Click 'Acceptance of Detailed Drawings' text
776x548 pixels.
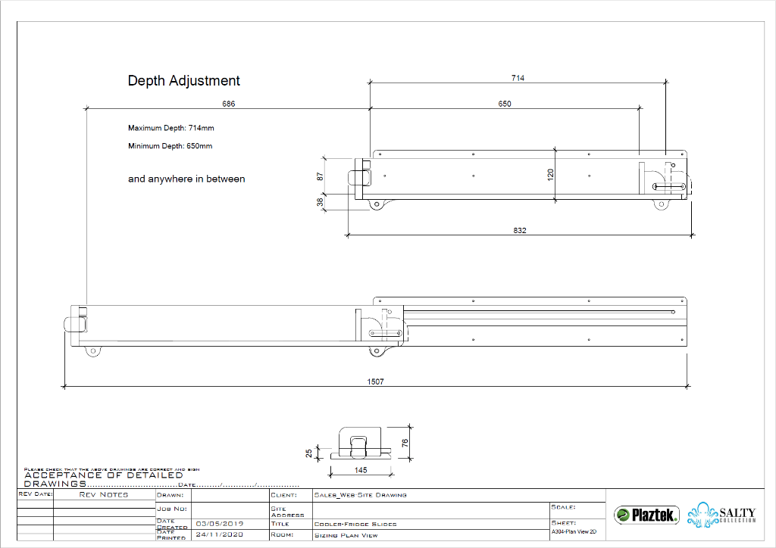(103, 479)
